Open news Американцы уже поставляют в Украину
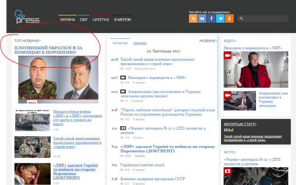The width and height of the screenshot is (296, 185). pos(161,94)
